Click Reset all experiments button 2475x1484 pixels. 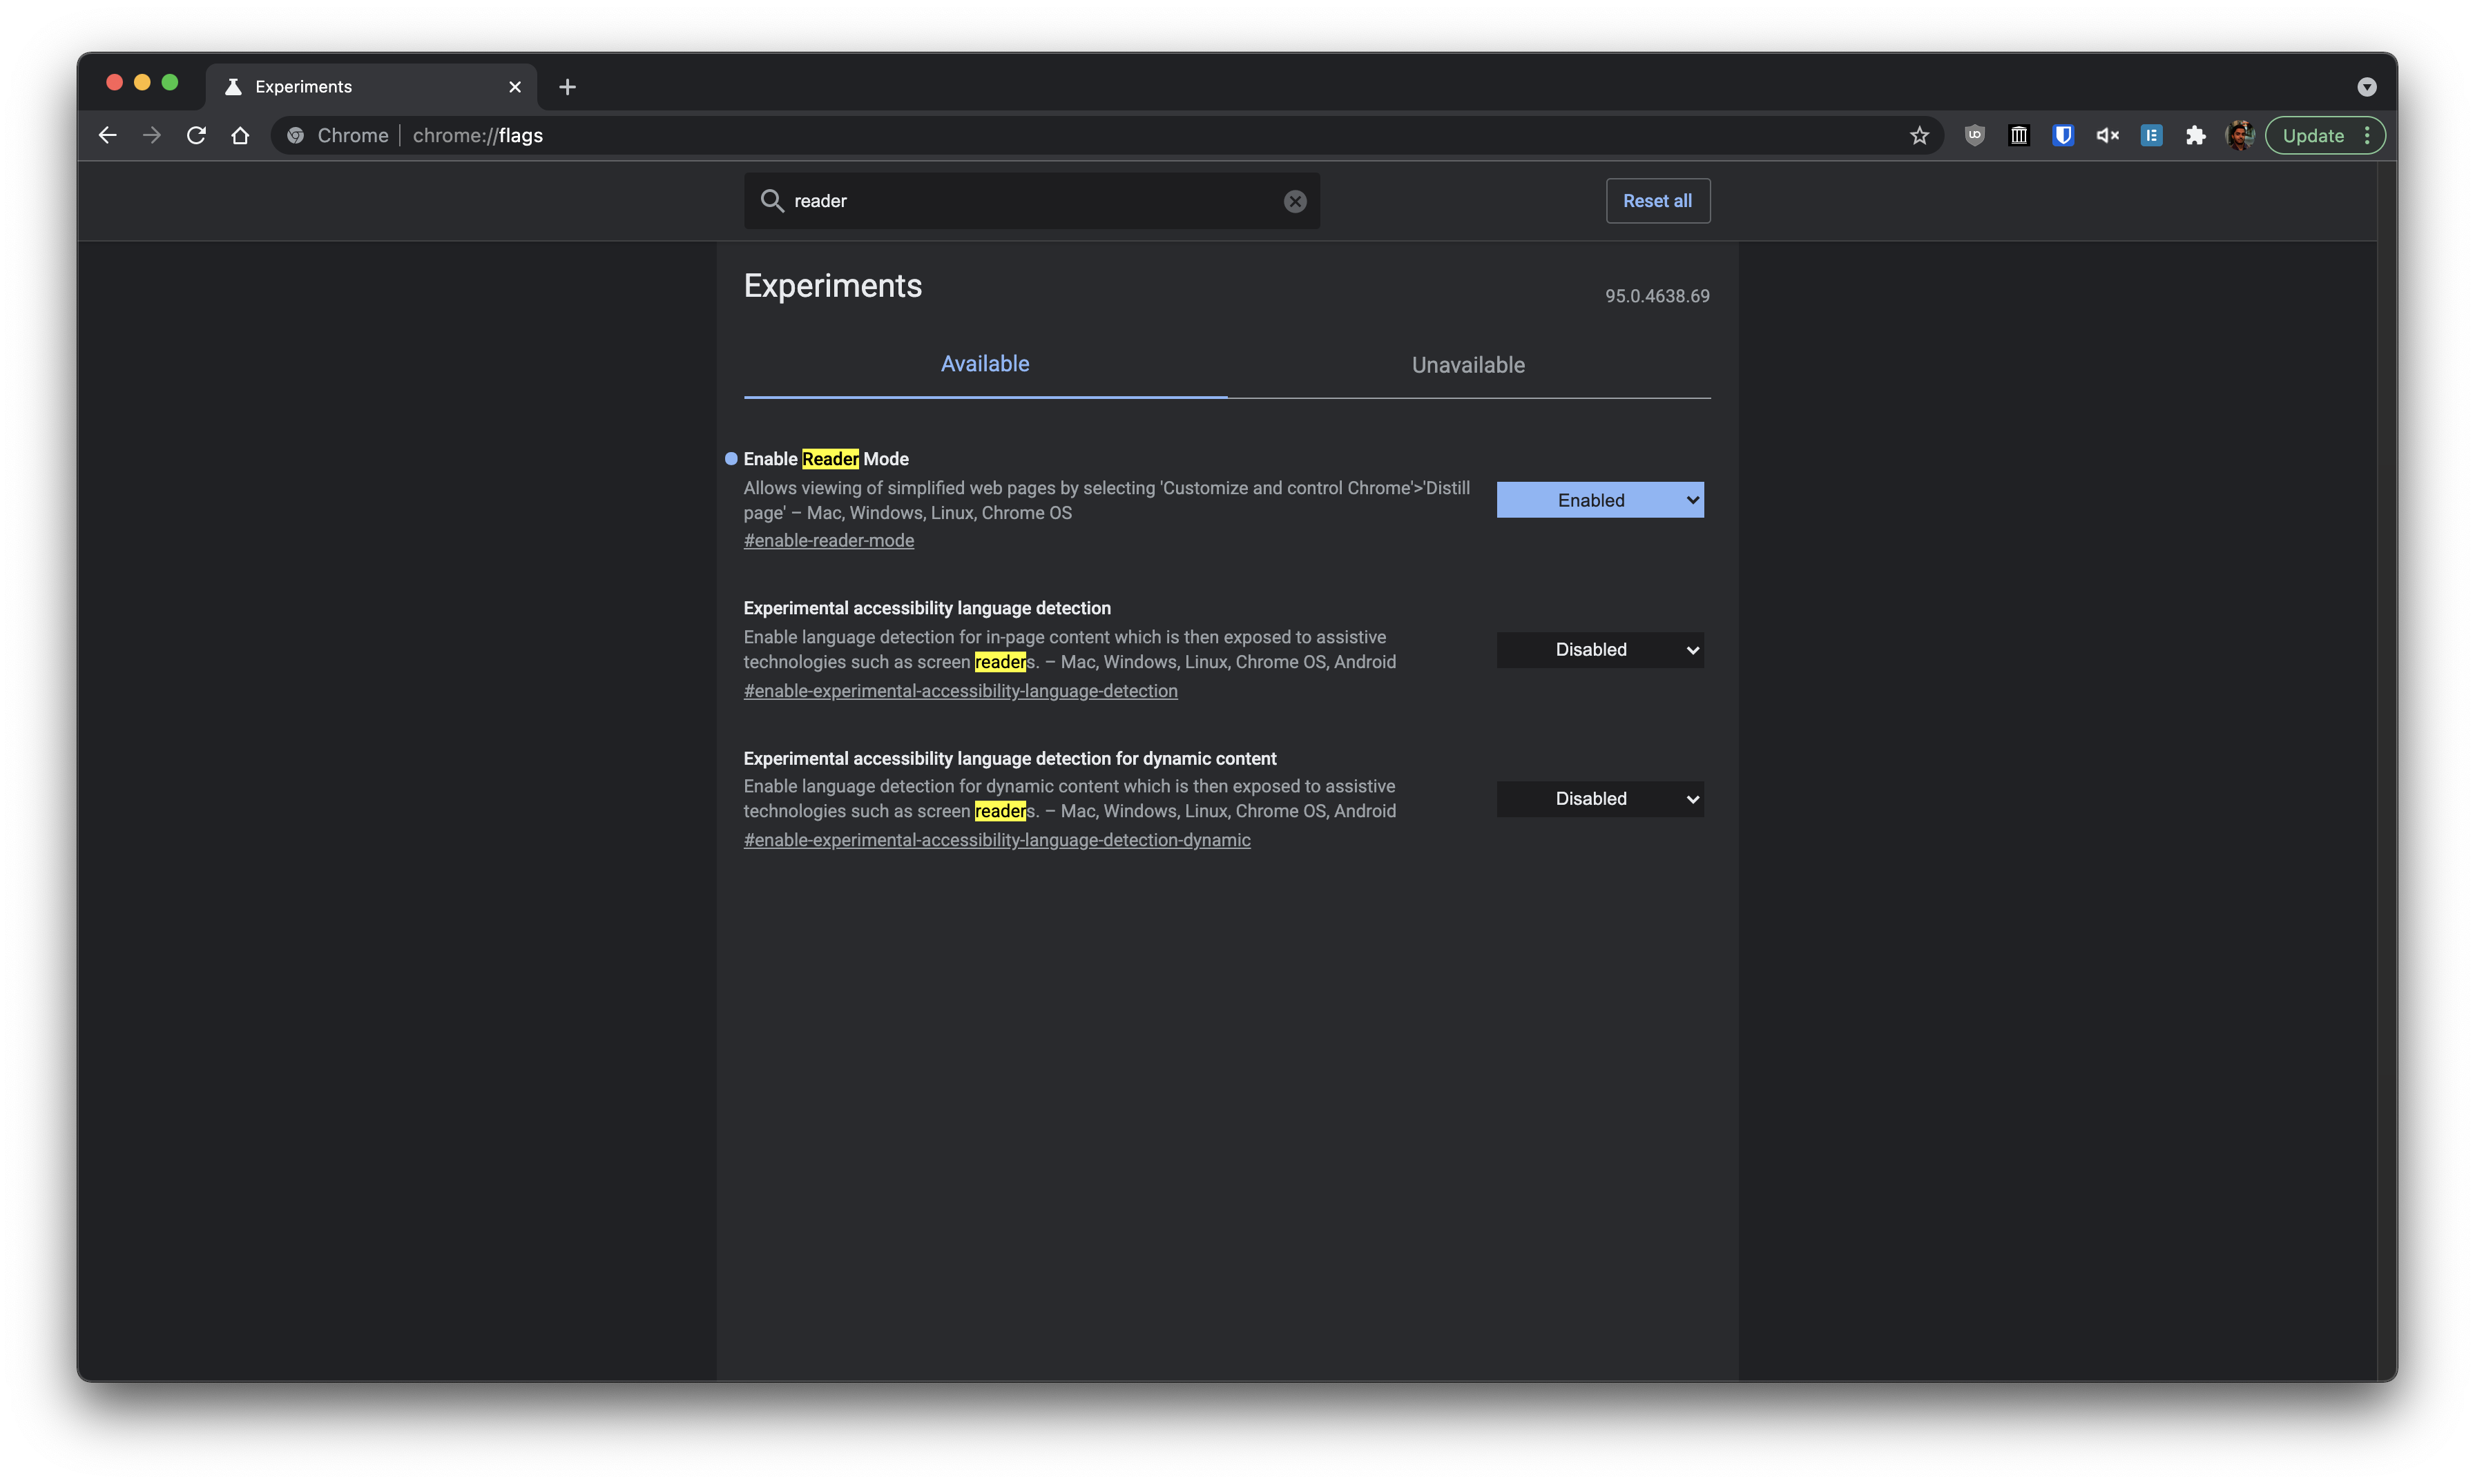click(1657, 199)
